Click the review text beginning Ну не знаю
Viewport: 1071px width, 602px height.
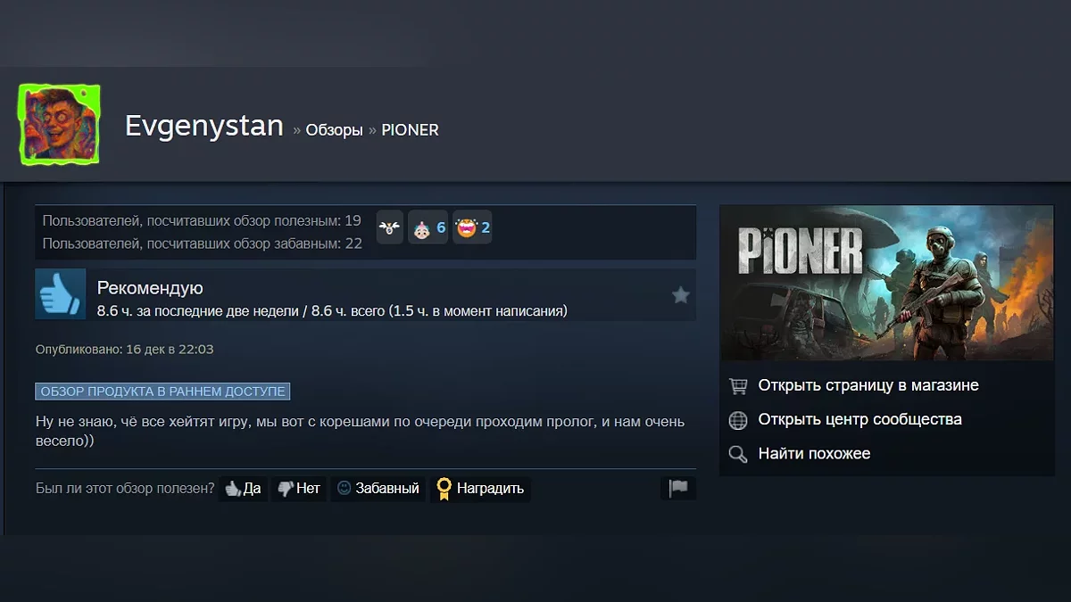coord(360,431)
